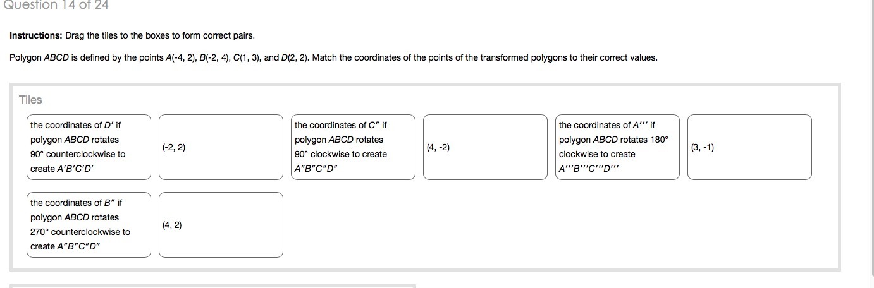Select the B″ 270° counterclockwise rotation tile
Screen dimensions: 874x288
point(89,225)
